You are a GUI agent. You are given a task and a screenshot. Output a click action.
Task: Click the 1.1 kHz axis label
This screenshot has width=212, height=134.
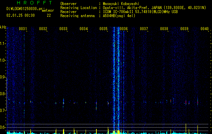tap(3, 44)
